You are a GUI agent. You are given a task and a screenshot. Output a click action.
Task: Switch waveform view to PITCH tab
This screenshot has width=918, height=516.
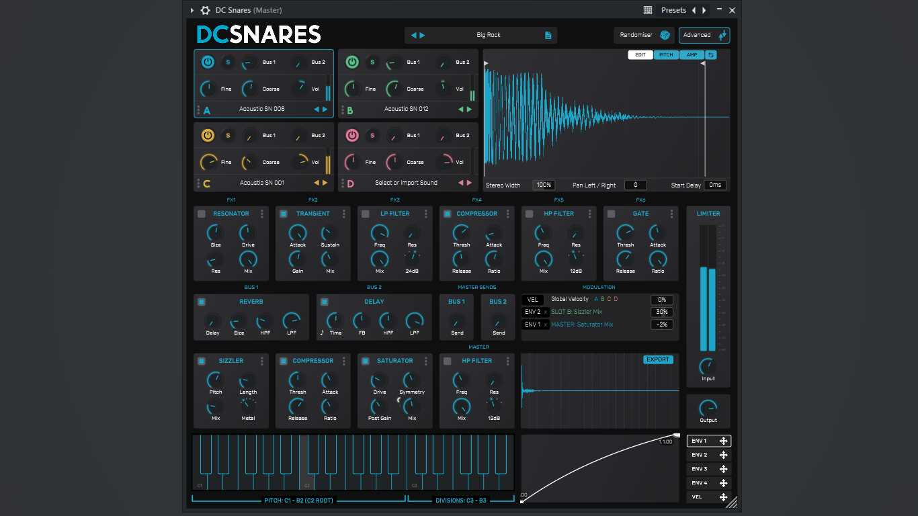pyautogui.click(x=665, y=55)
